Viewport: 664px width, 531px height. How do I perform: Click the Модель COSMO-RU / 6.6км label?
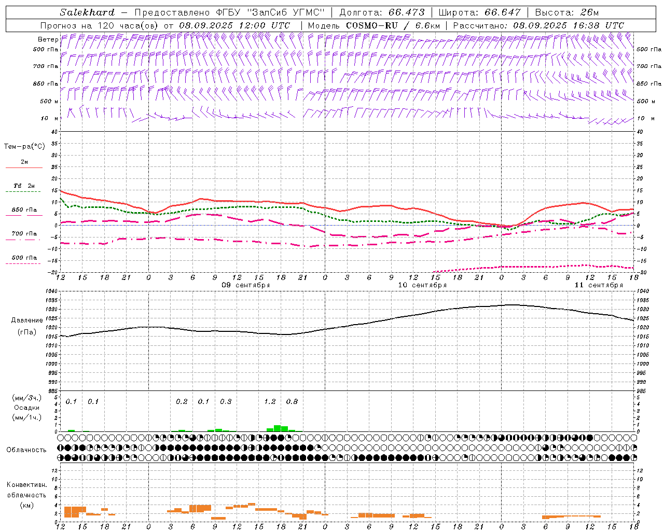(x=374, y=25)
